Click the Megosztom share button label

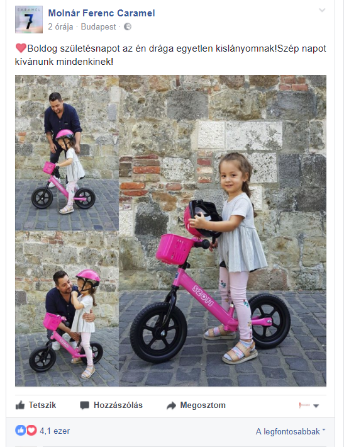pos(203,405)
